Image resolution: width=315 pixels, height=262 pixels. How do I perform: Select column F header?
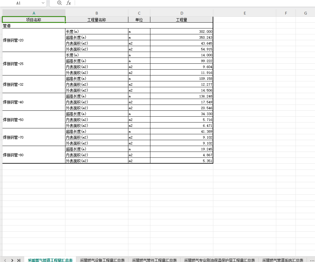(x=286, y=13)
